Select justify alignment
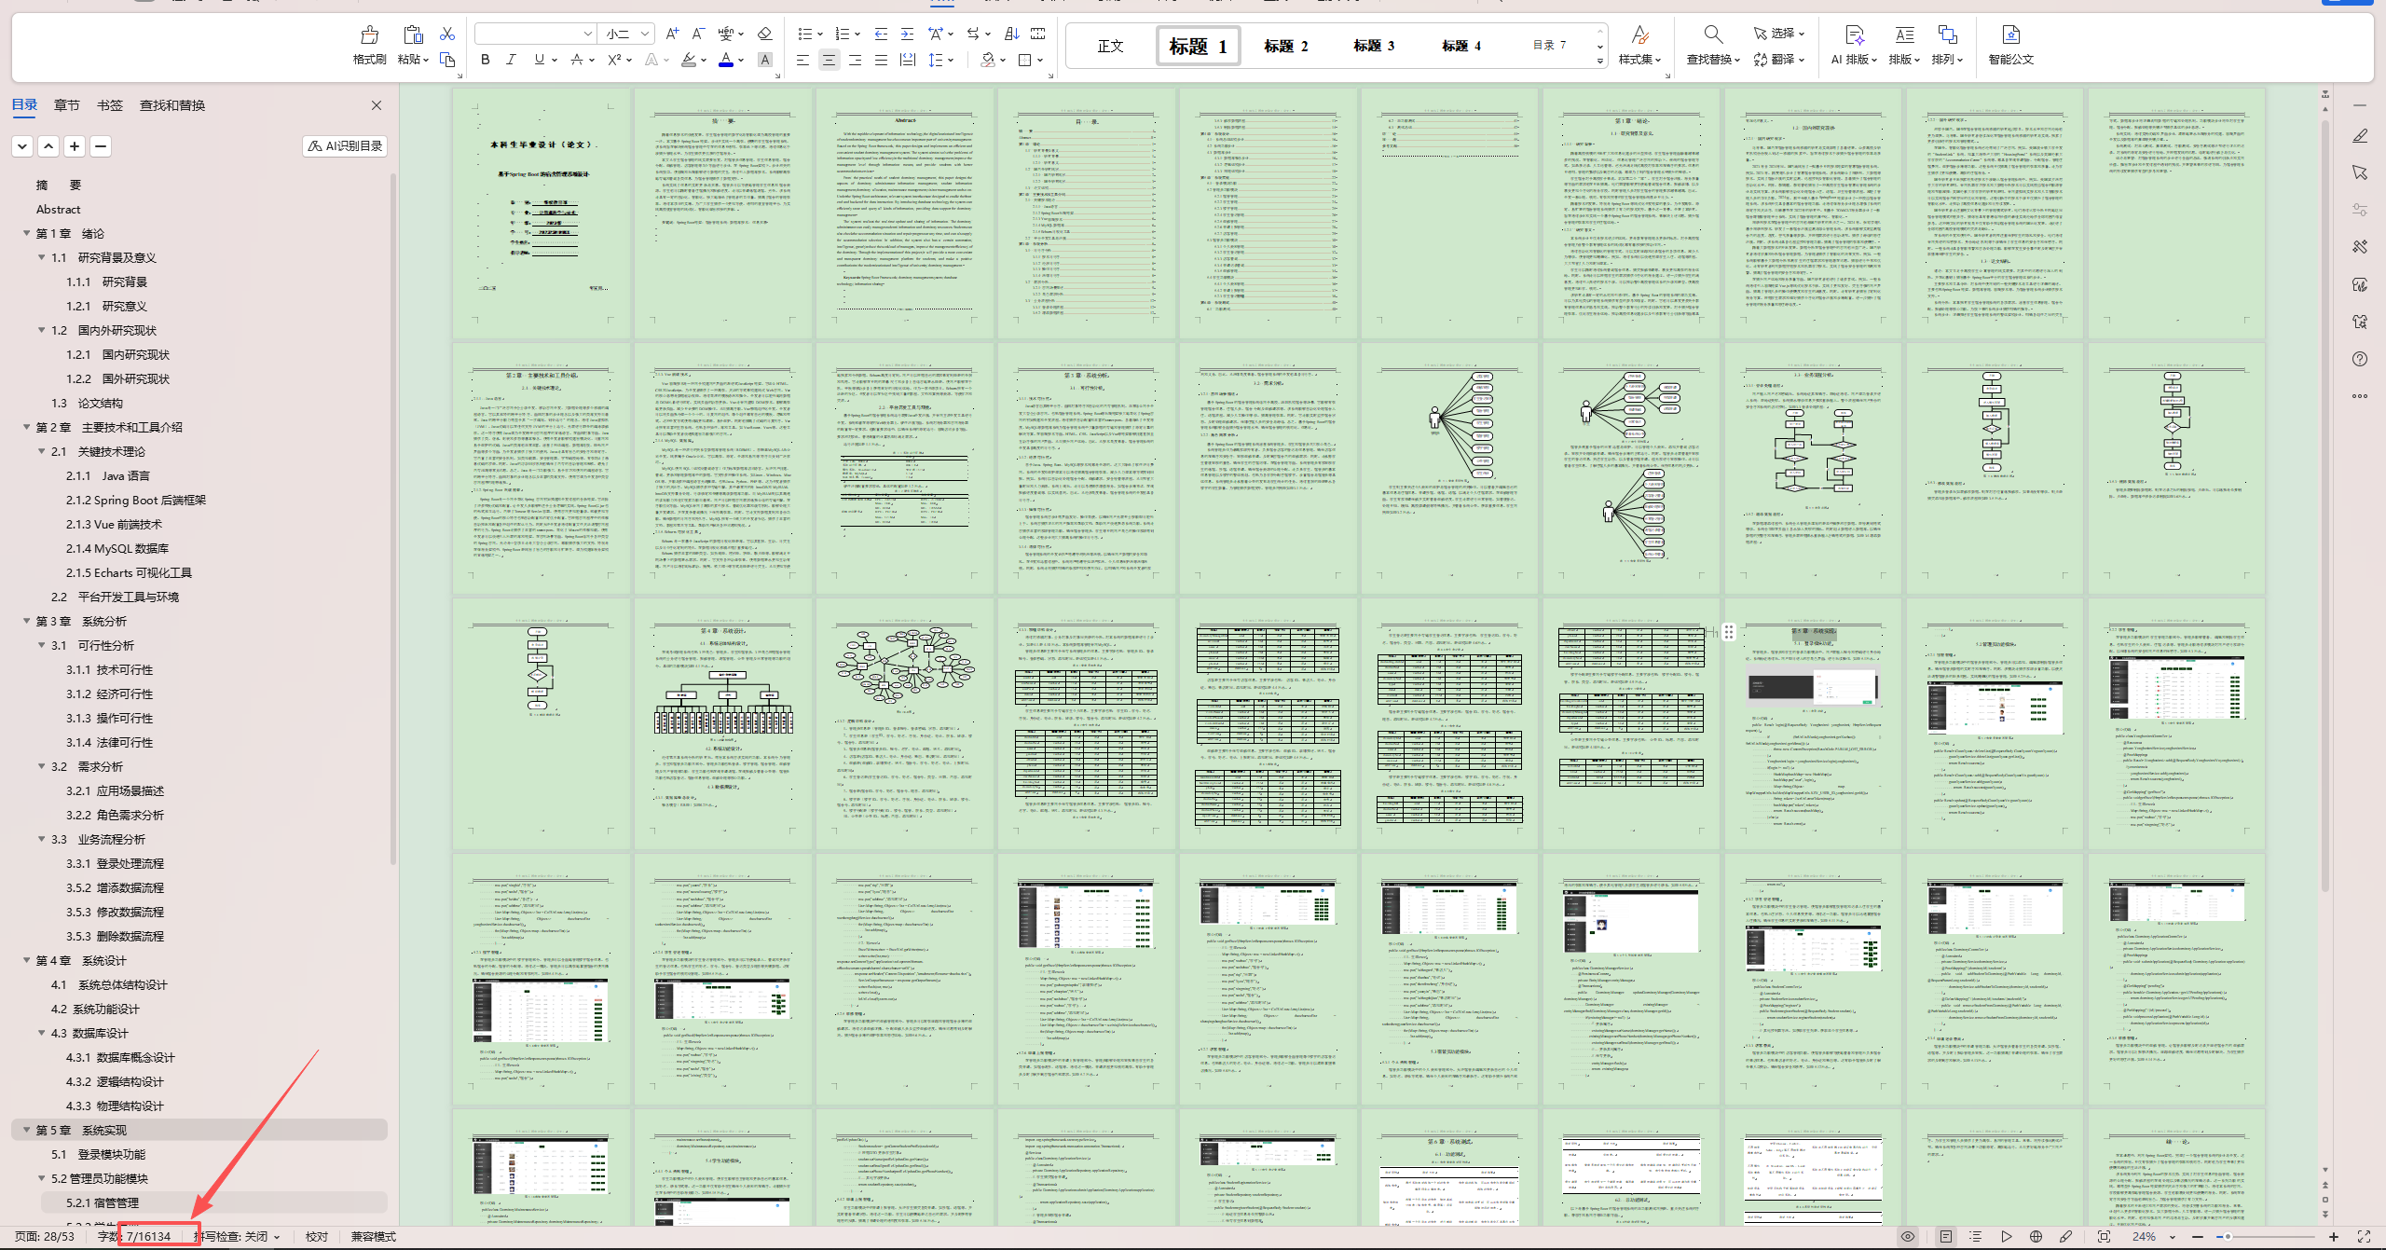The image size is (2386, 1250). point(881,60)
